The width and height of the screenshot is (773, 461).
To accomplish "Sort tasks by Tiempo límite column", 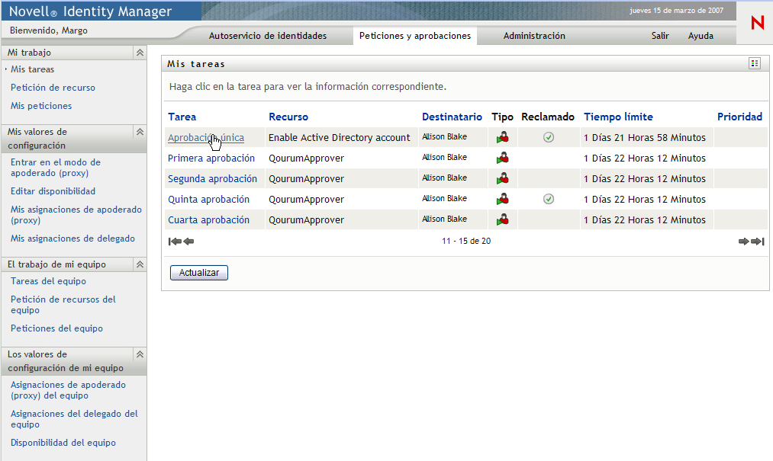I will coord(618,117).
